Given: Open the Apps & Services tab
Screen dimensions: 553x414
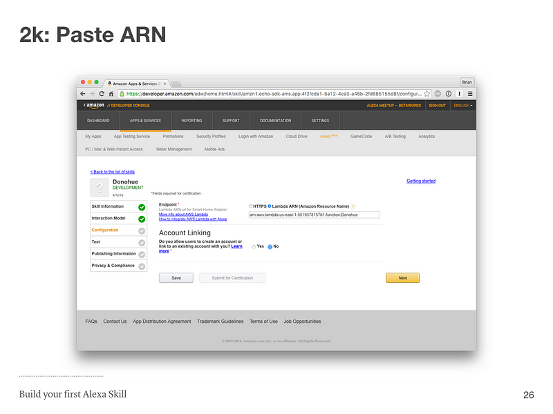Looking at the screenshot, I should click(145, 120).
